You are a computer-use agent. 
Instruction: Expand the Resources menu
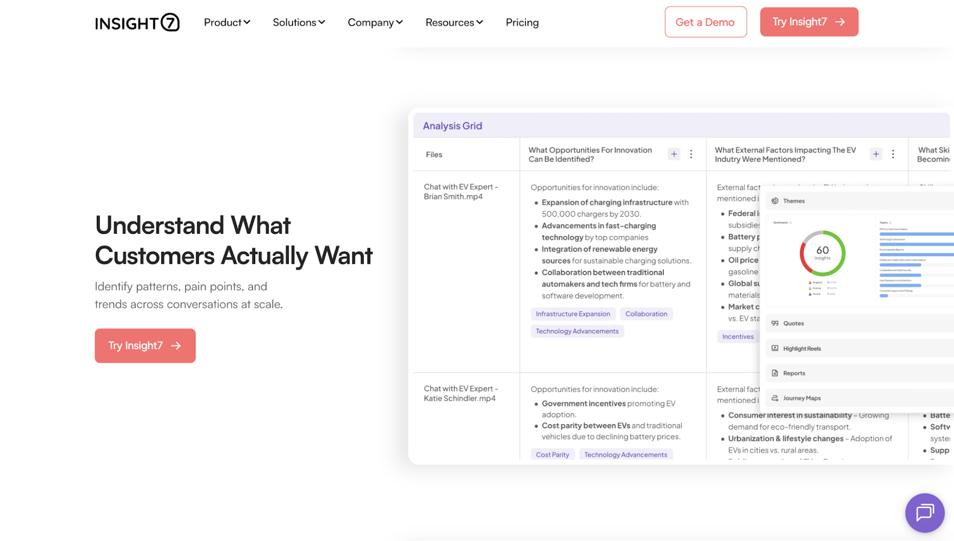tap(454, 22)
